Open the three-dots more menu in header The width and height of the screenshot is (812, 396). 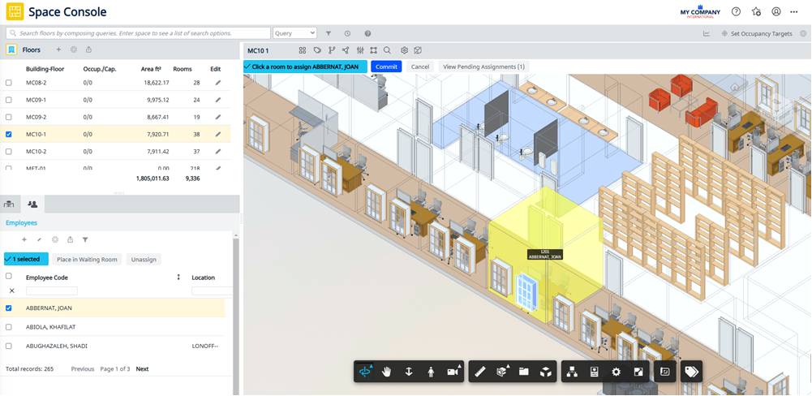(x=794, y=11)
